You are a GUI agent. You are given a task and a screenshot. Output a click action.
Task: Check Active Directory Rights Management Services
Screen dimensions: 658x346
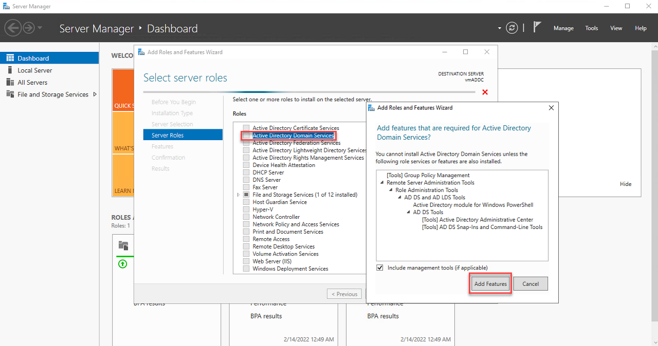tap(246, 158)
